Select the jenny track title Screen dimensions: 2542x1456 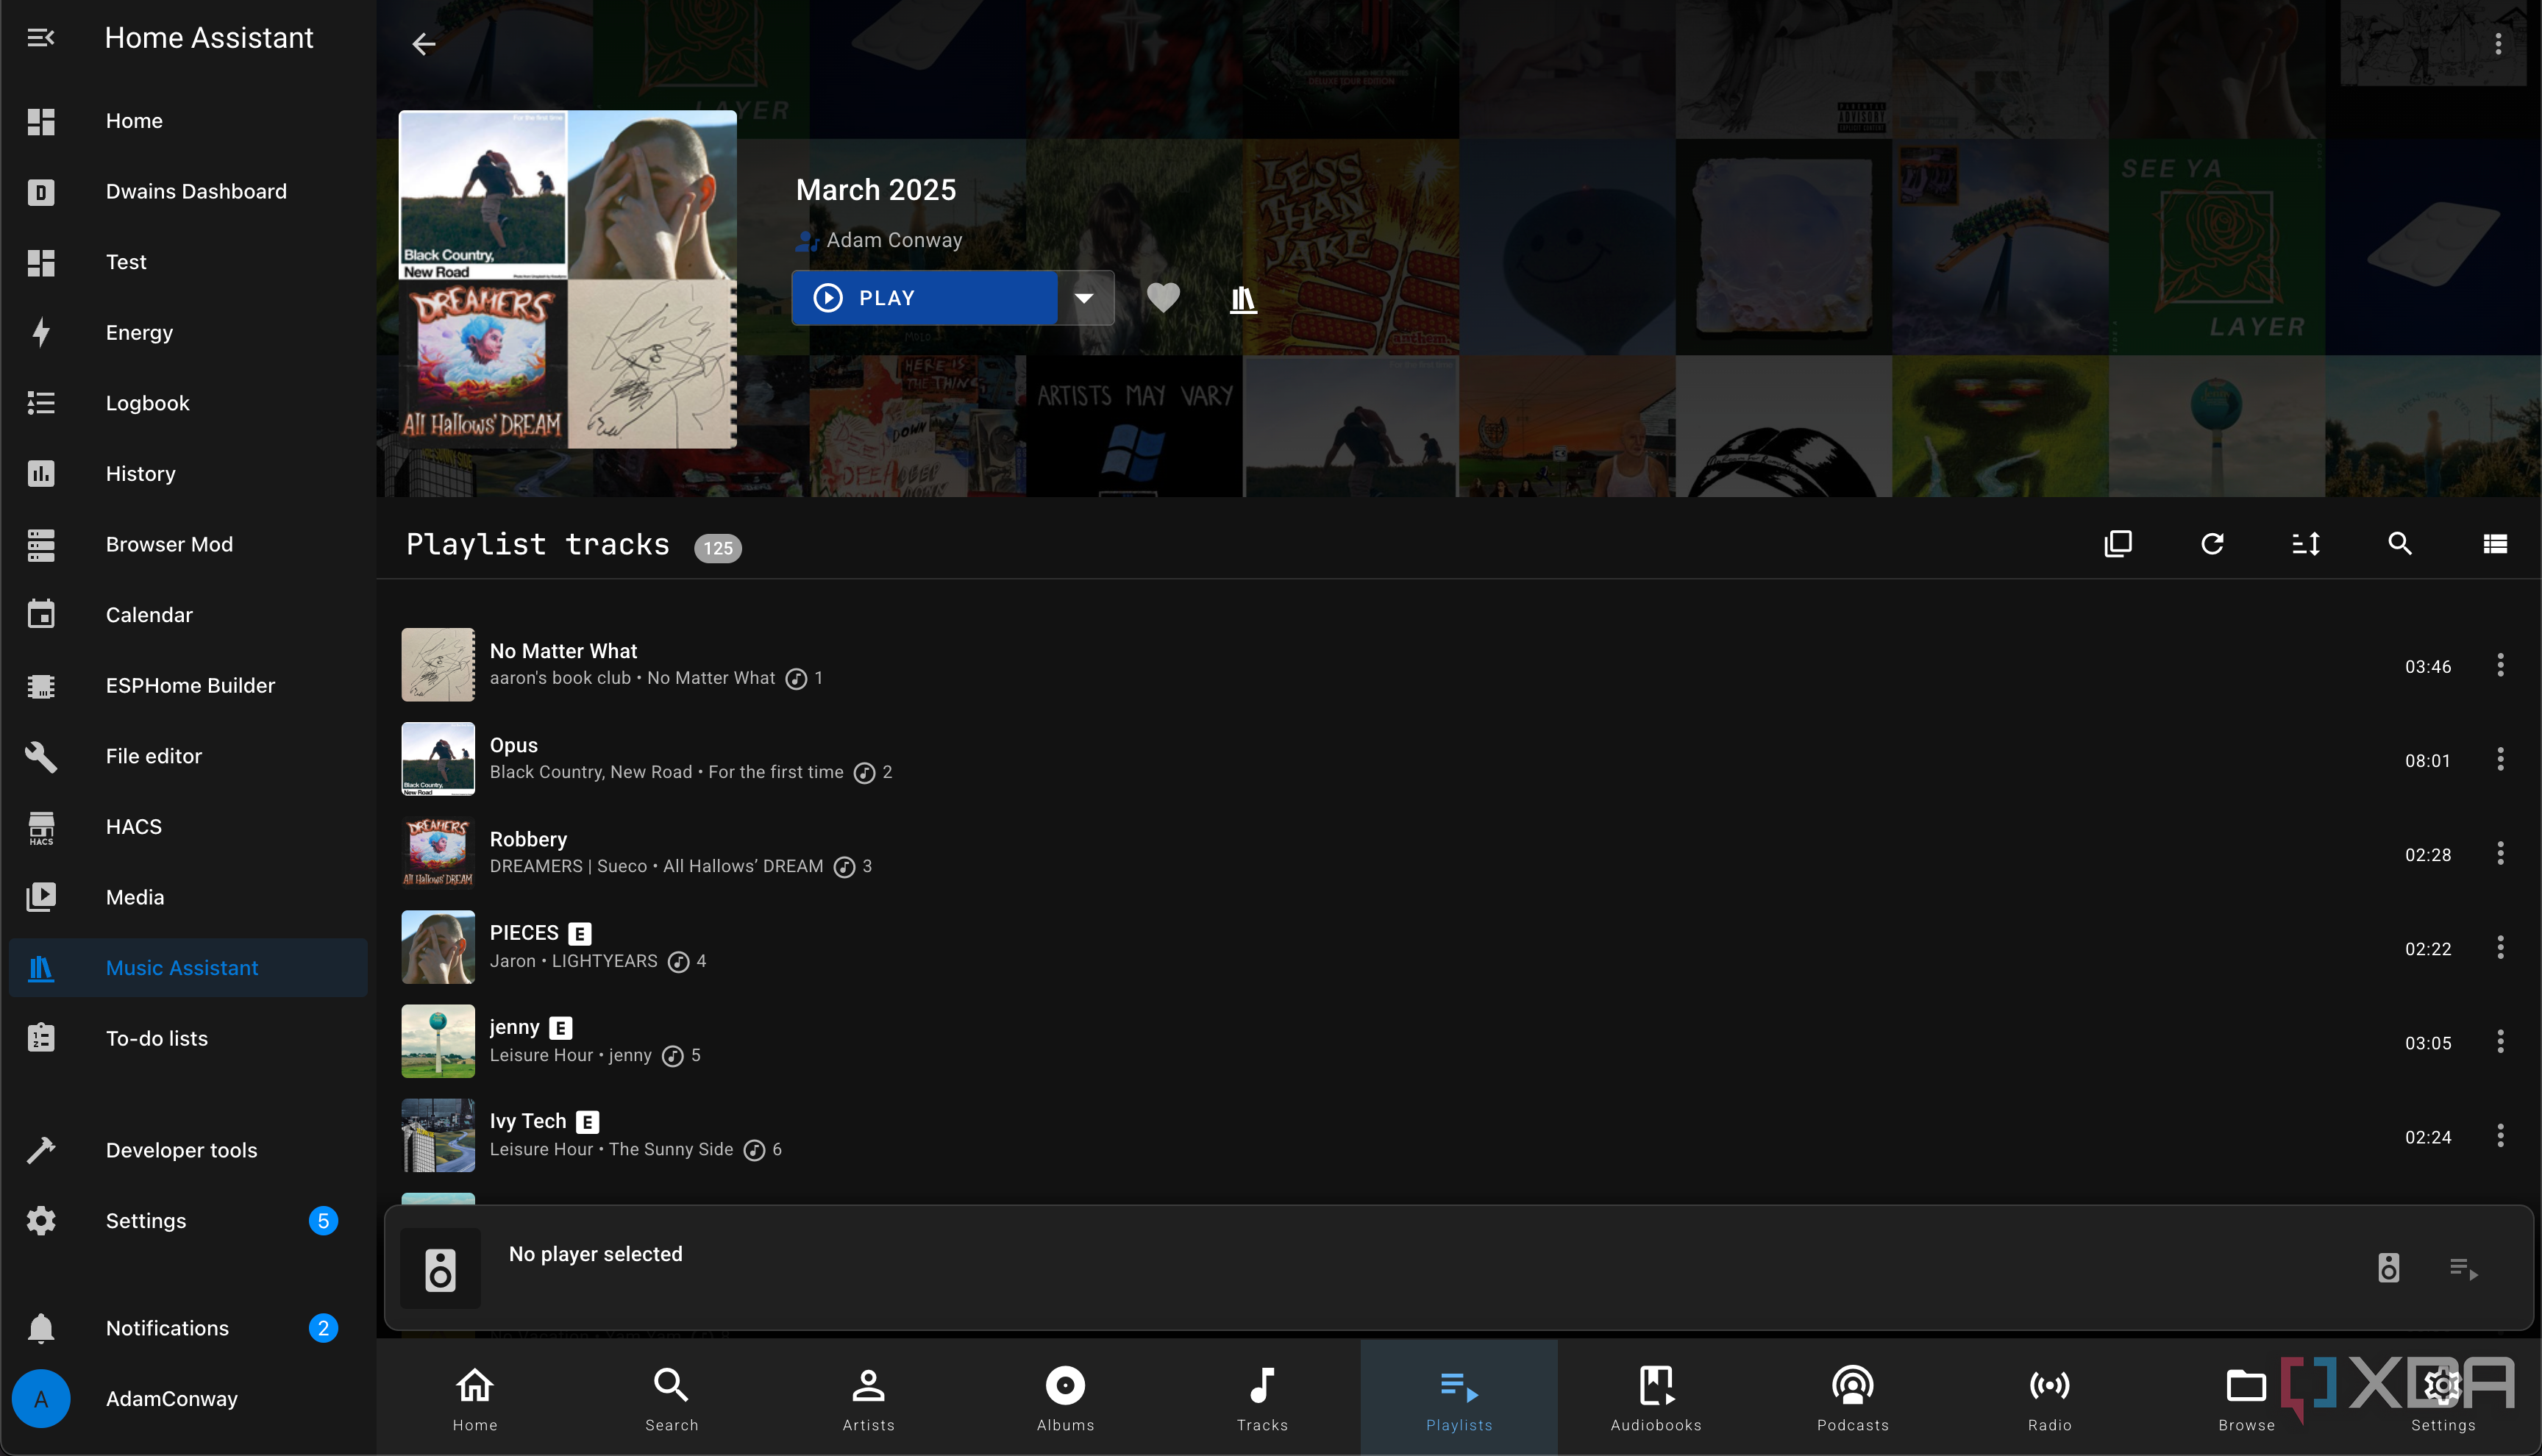coord(514,1027)
